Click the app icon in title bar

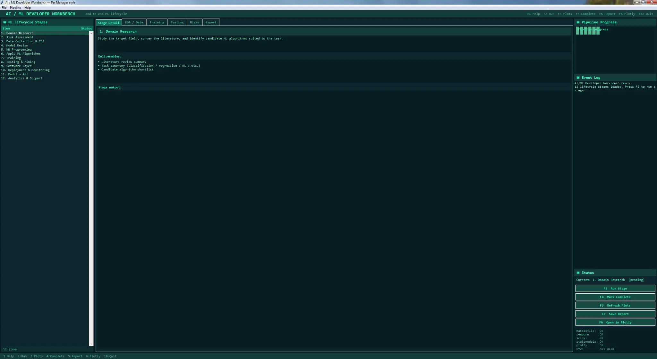2,2
